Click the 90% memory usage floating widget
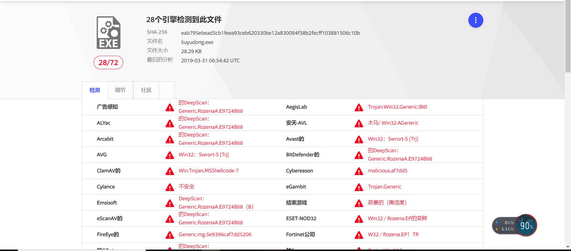The height and width of the screenshot is (251, 571). tap(526, 225)
